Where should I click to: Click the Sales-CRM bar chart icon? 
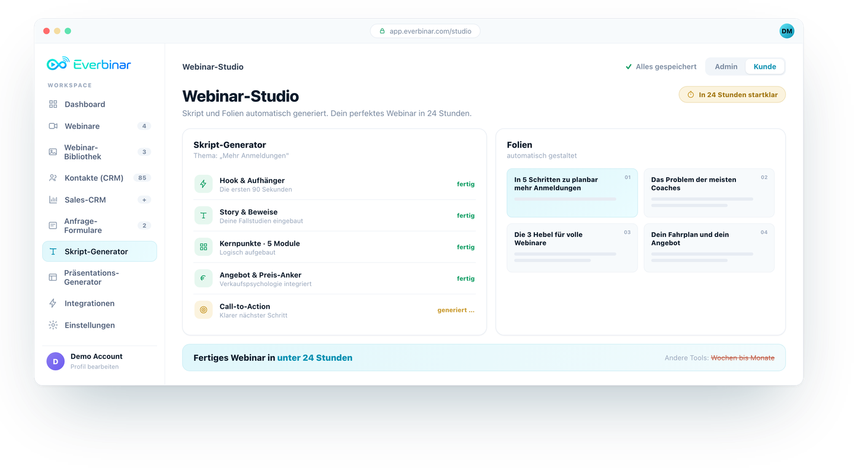pyautogui.click(x=53, y=200)
